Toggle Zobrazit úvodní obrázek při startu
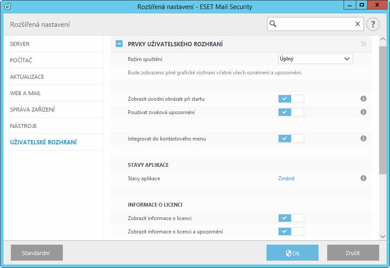The image size is (390, 268). [x=291, y=99]
